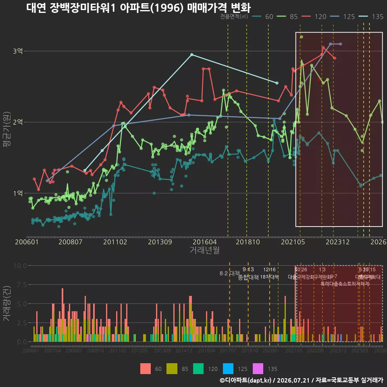Click 201205 tick on the volume chart axis
This screenshot has height=387, width=387.
pyautogui.click(x=139, y=350)
